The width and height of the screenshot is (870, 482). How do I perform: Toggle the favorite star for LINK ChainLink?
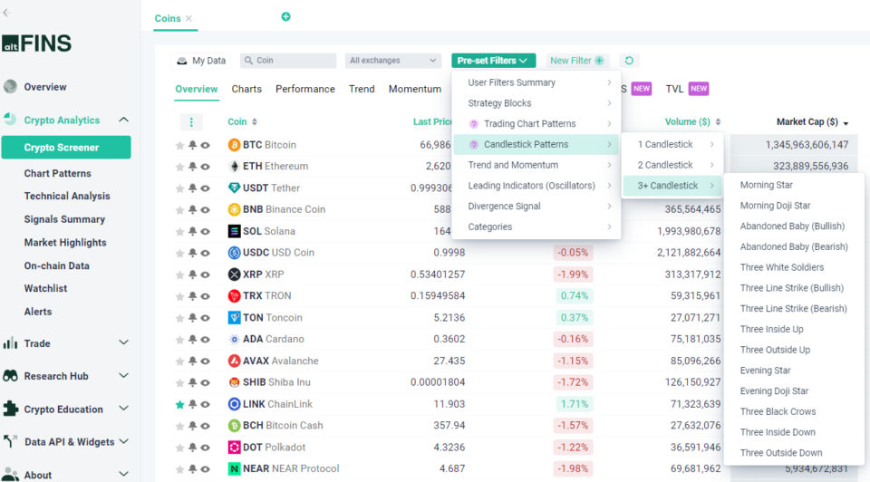(179, 404)
